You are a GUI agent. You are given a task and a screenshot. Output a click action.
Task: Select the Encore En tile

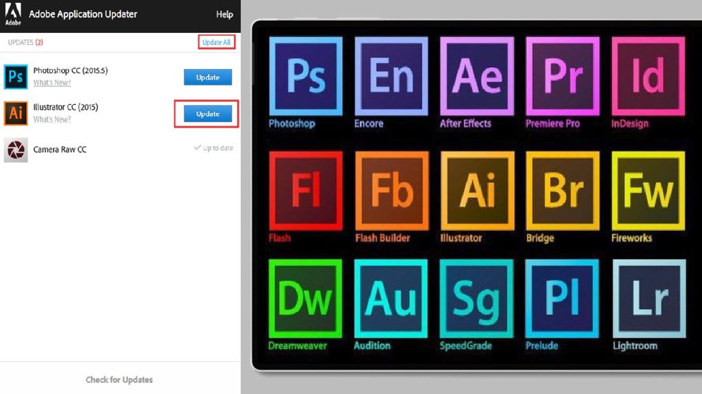[x=391, y=76]
